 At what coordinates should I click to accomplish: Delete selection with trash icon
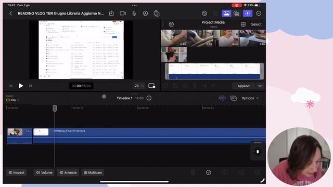193,172
